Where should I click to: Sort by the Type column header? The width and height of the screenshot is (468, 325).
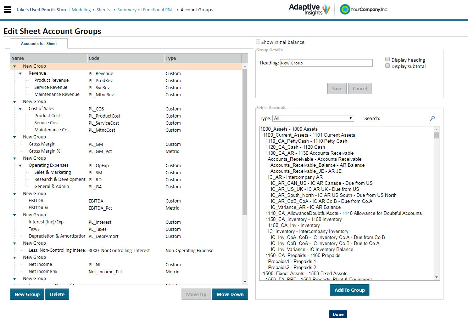[x=203, y=58]
